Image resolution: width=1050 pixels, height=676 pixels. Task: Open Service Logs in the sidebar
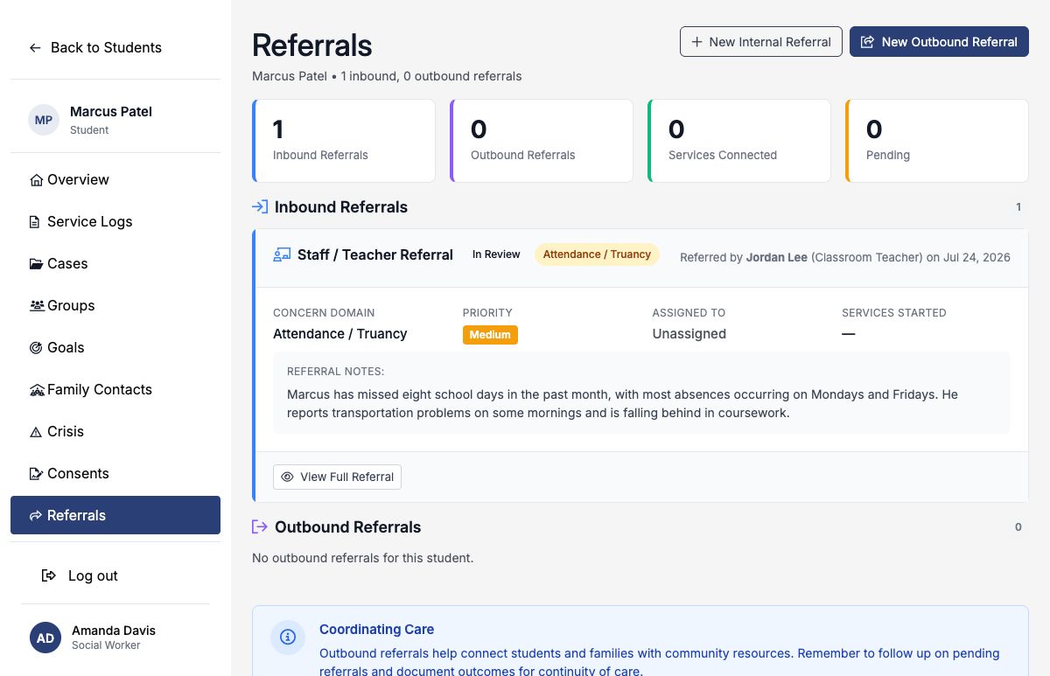coord(115,222)
